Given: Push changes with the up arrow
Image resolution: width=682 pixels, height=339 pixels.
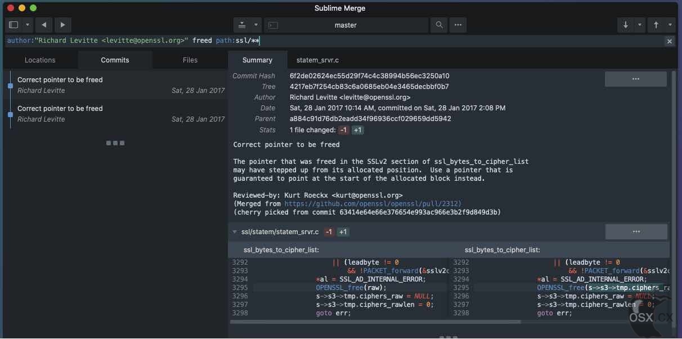Looking at the screenshot, I should (x=656, y=25).
